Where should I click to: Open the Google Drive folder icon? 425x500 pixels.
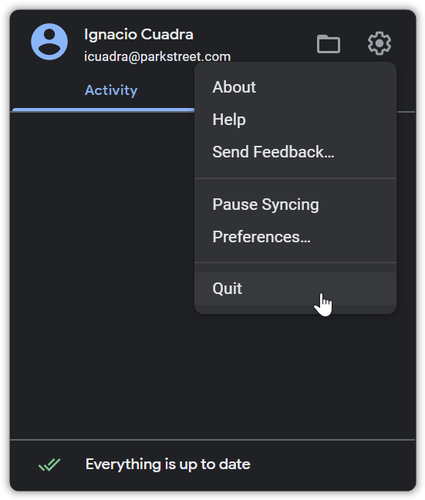click(329, 43)
